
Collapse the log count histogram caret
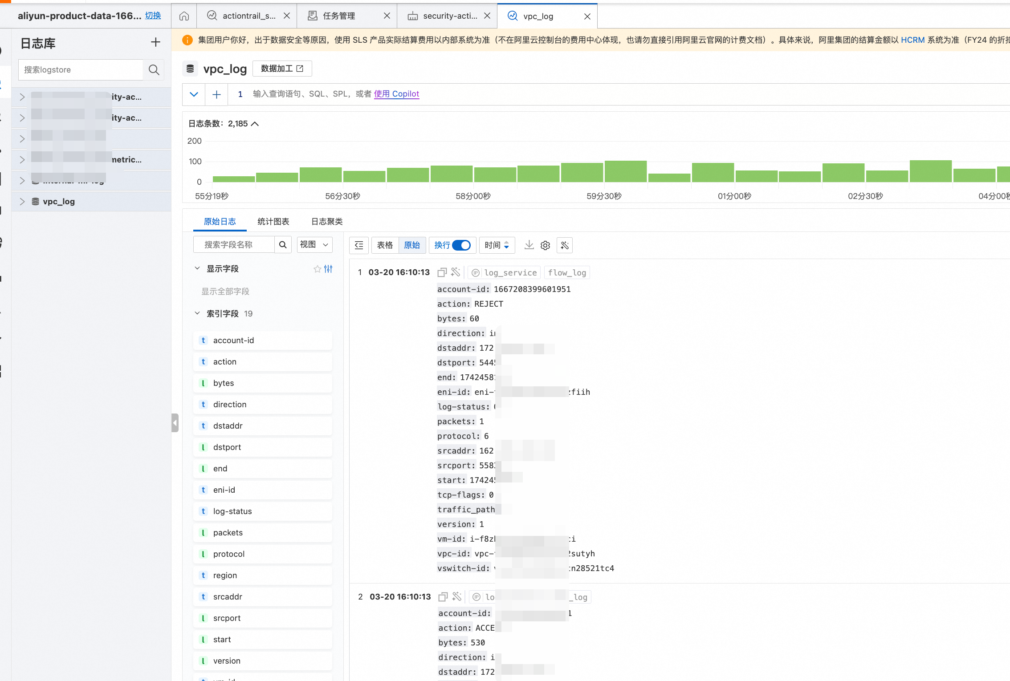point(255,124)
